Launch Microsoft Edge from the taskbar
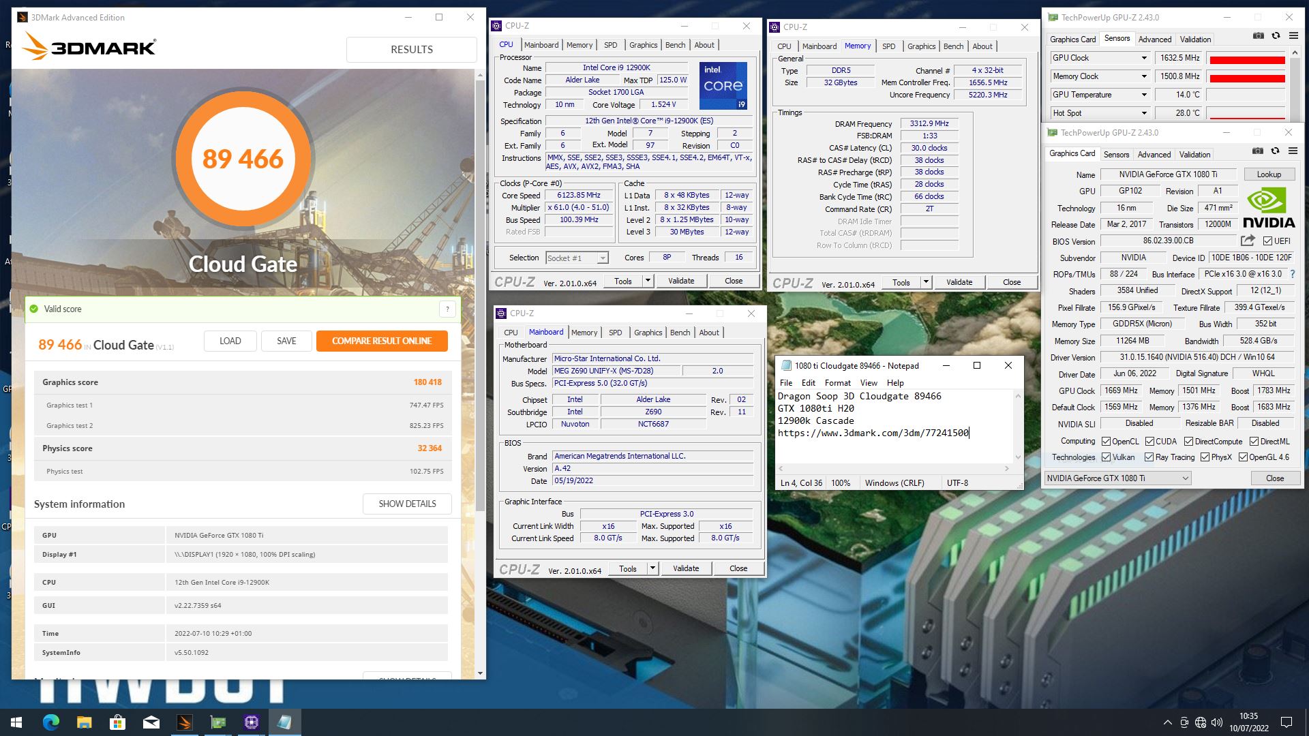The width and height of the screenshot is (1309, 736). pyautogui.click(x=51, y=722)
